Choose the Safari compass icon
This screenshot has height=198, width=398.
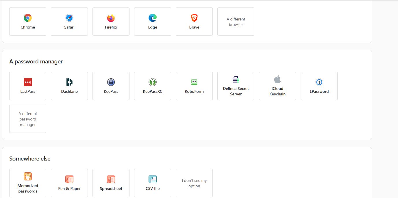tap(69, 18)
